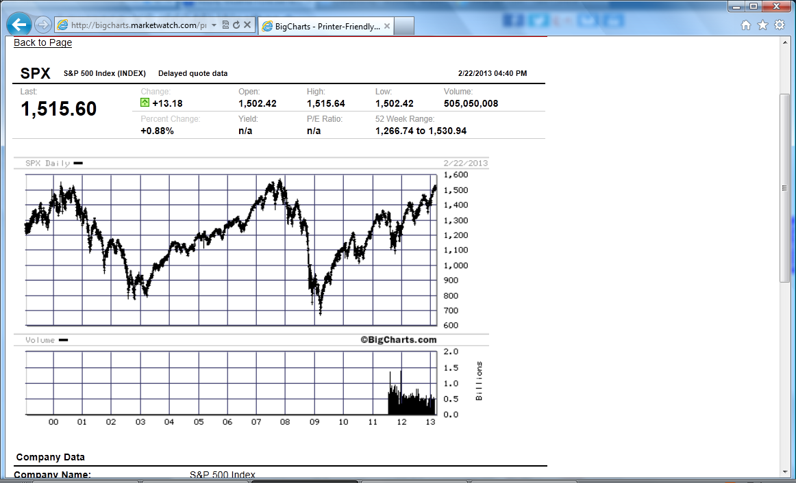The image size is (796, 483).
Task: Open the Tools gear icon
Action: coord(780,25)
